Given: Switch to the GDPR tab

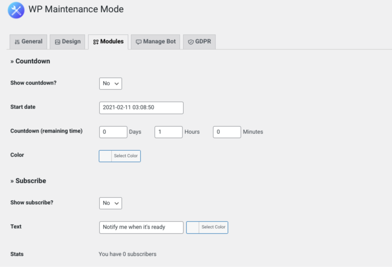Looking at the screenshot, I should [199, 41].
